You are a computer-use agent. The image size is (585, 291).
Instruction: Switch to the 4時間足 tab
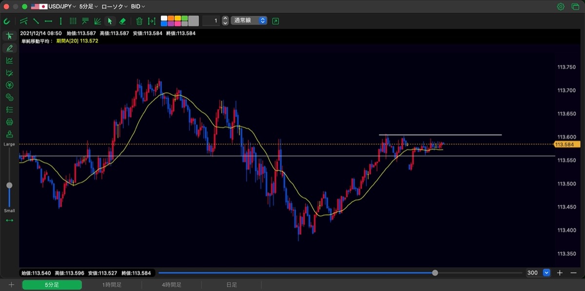coord(172,285)
